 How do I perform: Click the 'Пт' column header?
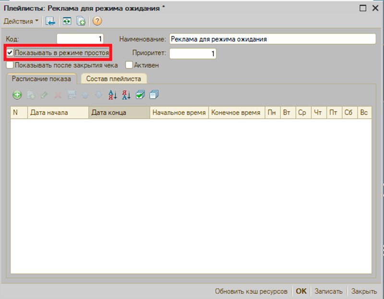tap(334, 113)
